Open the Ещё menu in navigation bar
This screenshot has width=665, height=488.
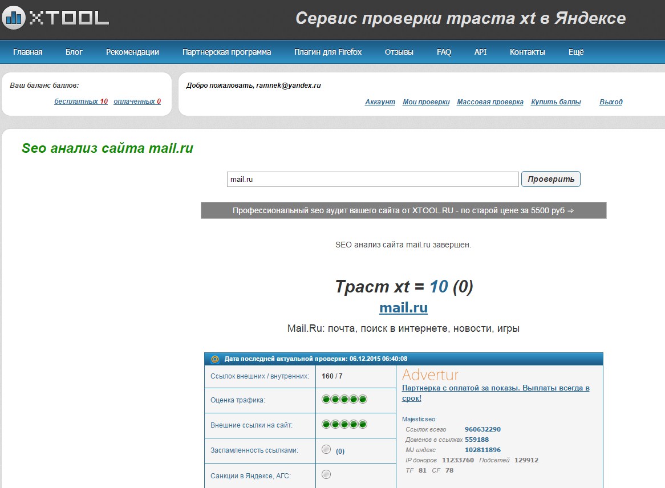tap(576, 52)
